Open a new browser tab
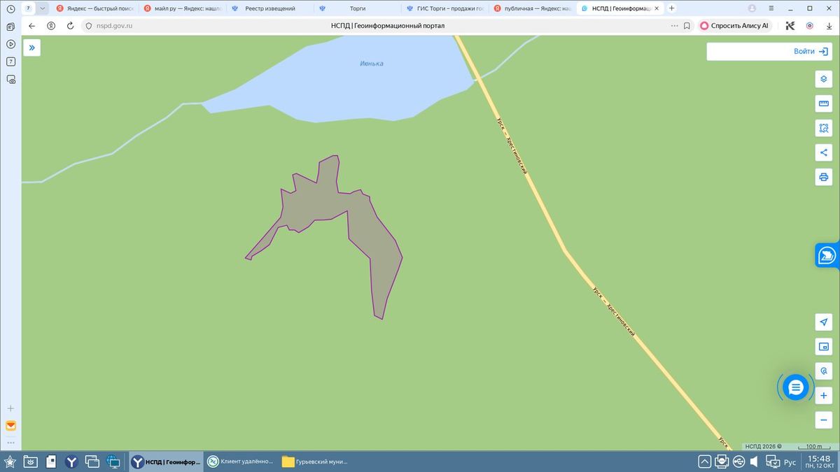840x472 pixels. point(672,8)
